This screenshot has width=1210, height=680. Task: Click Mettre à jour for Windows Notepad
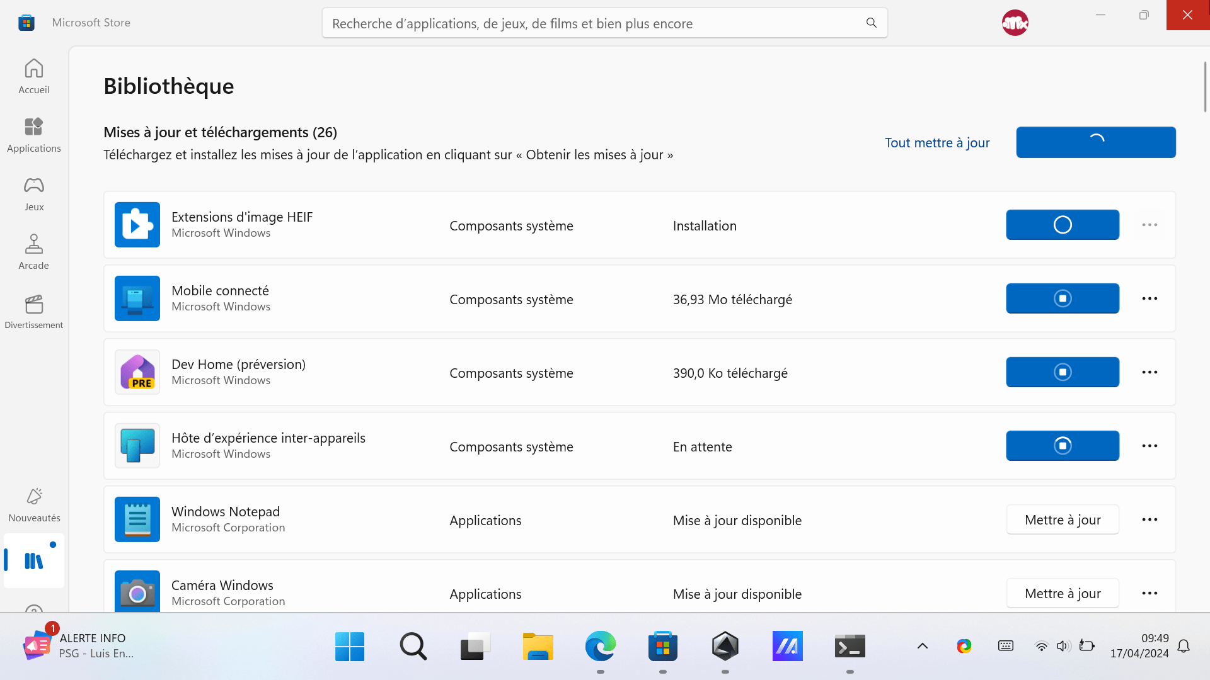1063,519
